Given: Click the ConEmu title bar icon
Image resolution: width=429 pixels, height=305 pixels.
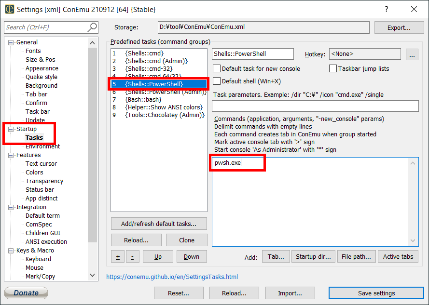Looking at the screenshot, I should coord(10,9).
